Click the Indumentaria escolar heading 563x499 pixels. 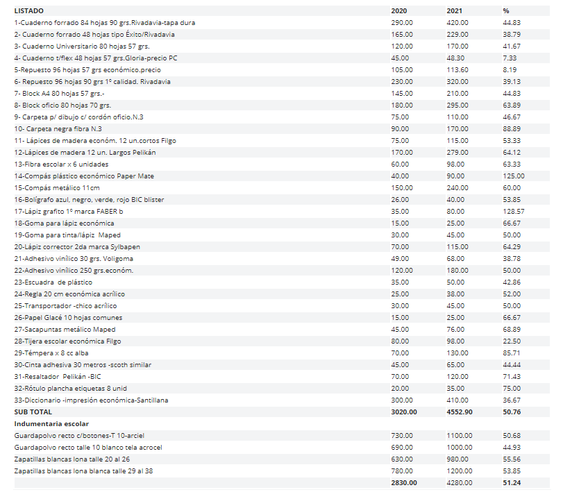51,424
